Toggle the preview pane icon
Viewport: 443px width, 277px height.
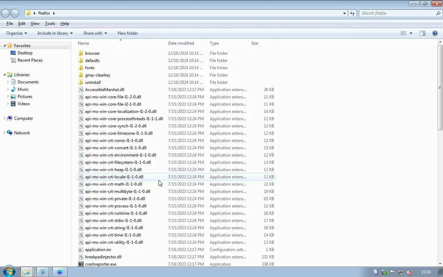[423, 33]
